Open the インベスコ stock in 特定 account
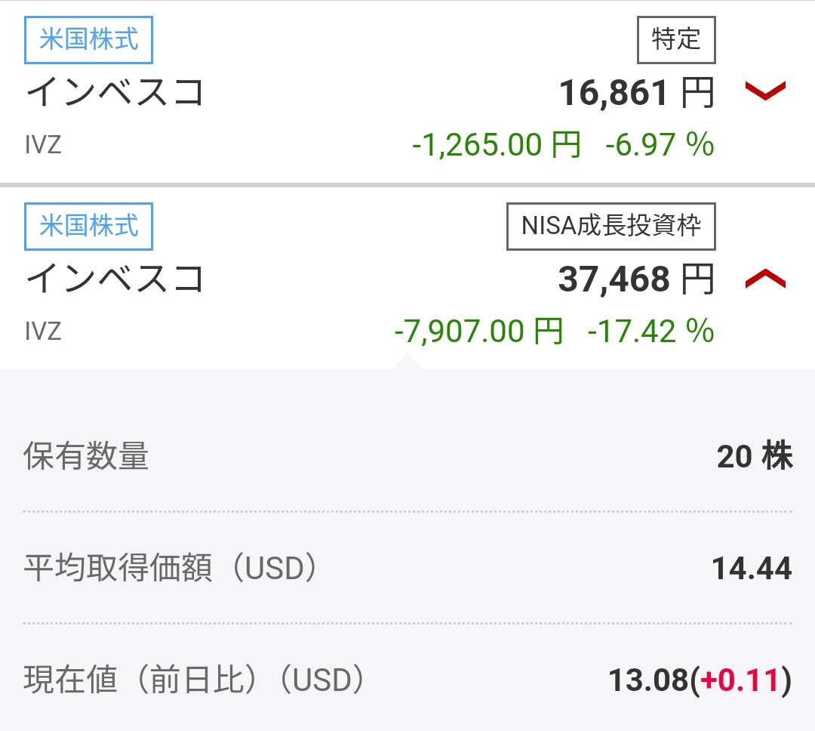Viewport: 815px width, 731px height. tap(115, 93)
